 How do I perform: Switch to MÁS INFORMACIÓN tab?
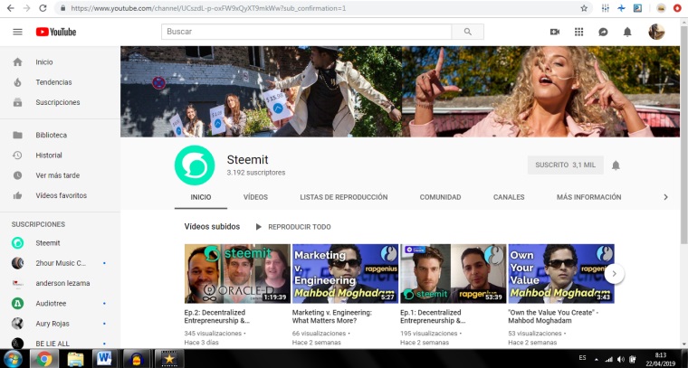pyautogui.click(x=588, y=197)
